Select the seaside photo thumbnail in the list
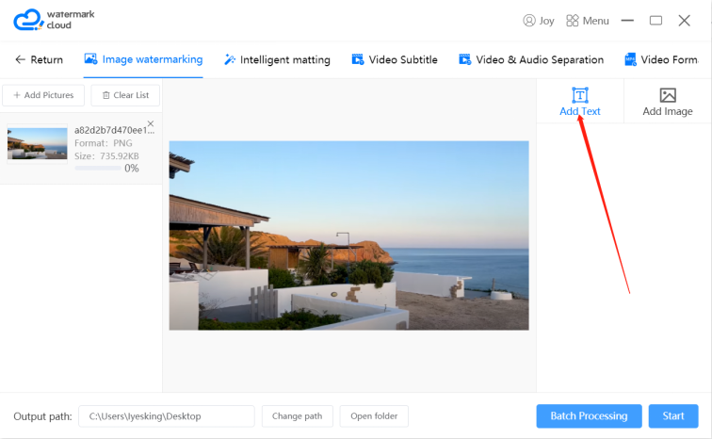 point(38,143)
